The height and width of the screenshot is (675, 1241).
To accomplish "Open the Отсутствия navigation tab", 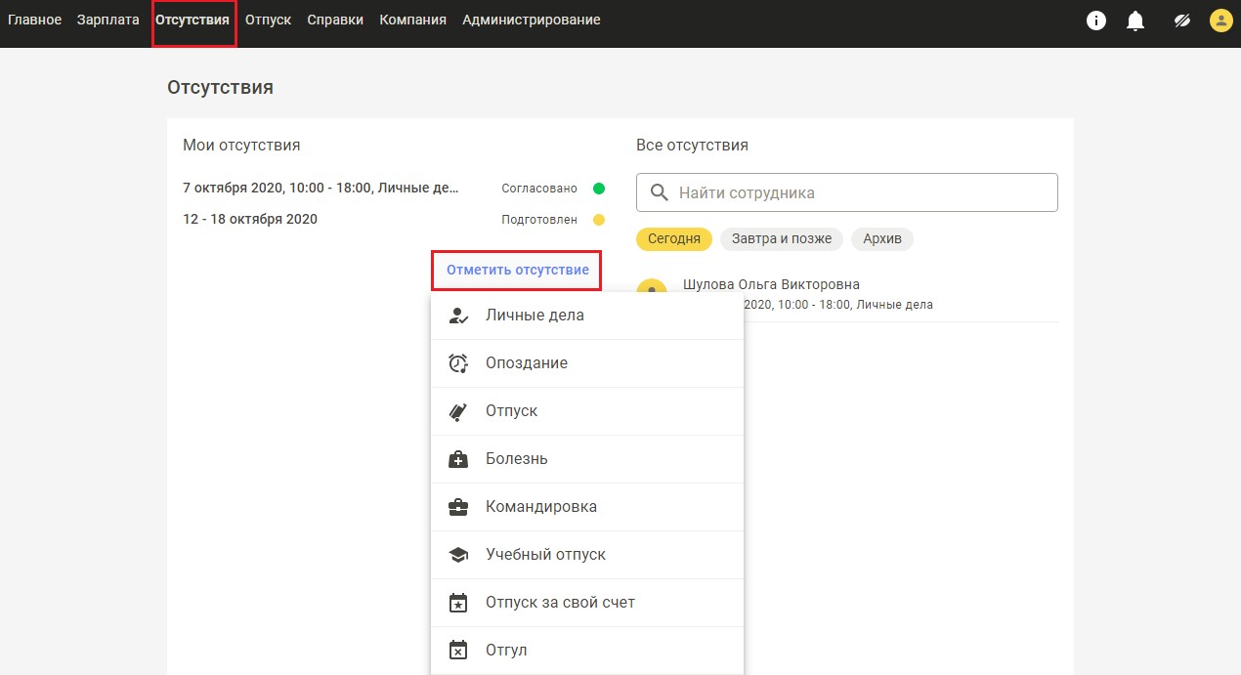I will tap(193, 20).
